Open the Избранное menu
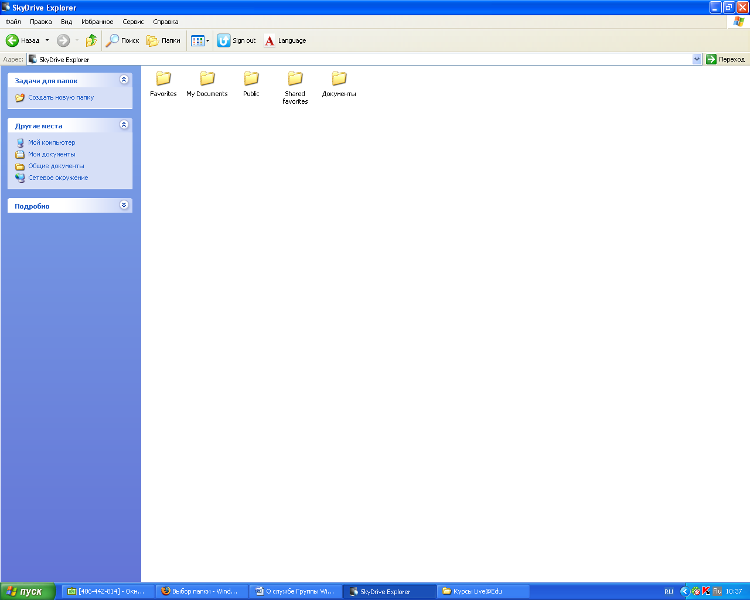Image resolution: width=750 pixels, height=600 pixels. [97, 22]
